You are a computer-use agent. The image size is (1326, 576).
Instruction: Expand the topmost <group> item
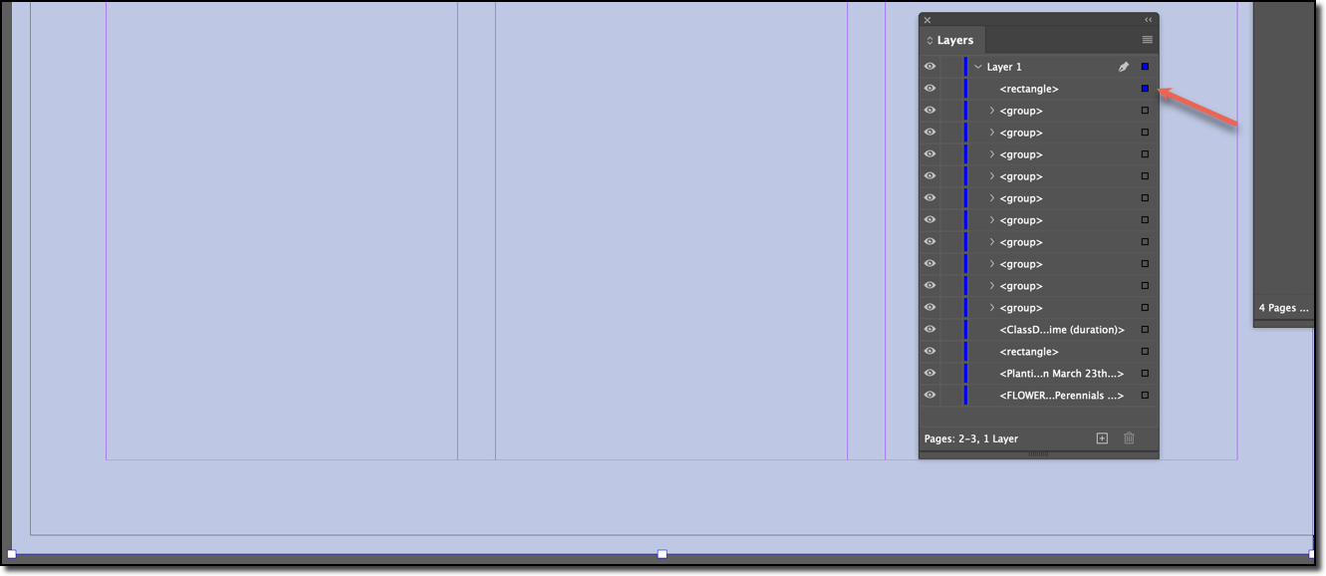[991, 110]
